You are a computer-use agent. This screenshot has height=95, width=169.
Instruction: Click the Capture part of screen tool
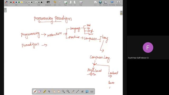[87, 92]
